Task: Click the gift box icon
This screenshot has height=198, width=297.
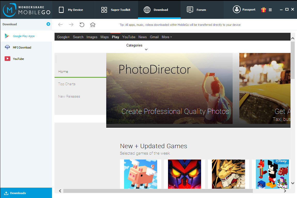Action: tap(263, 10)
